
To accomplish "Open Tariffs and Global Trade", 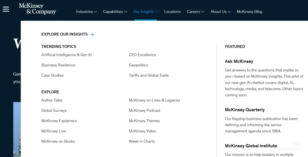I will [x=149, y=75].
